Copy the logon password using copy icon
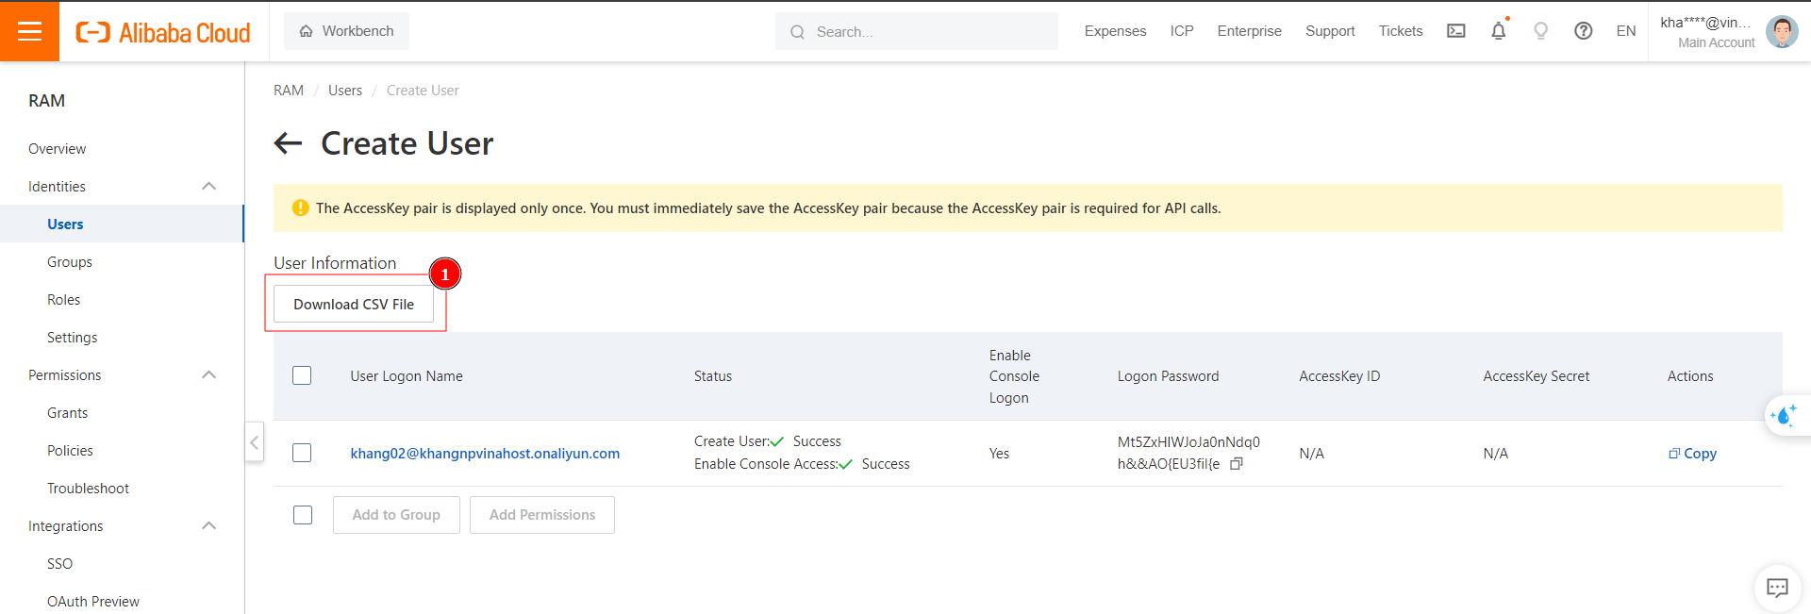This screenshot has height=614, width=1811. (x=1237, y=464)
